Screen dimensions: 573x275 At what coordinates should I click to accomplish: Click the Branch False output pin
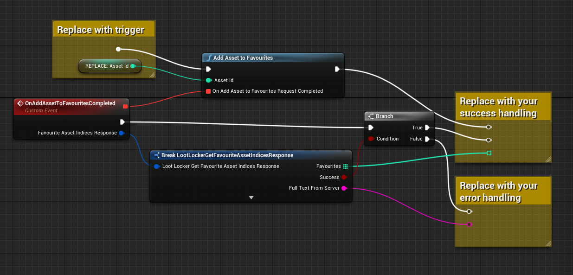click(427, 139)
